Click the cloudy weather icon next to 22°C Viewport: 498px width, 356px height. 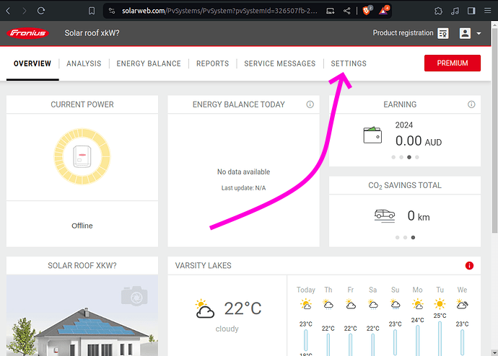coord(204,308)
